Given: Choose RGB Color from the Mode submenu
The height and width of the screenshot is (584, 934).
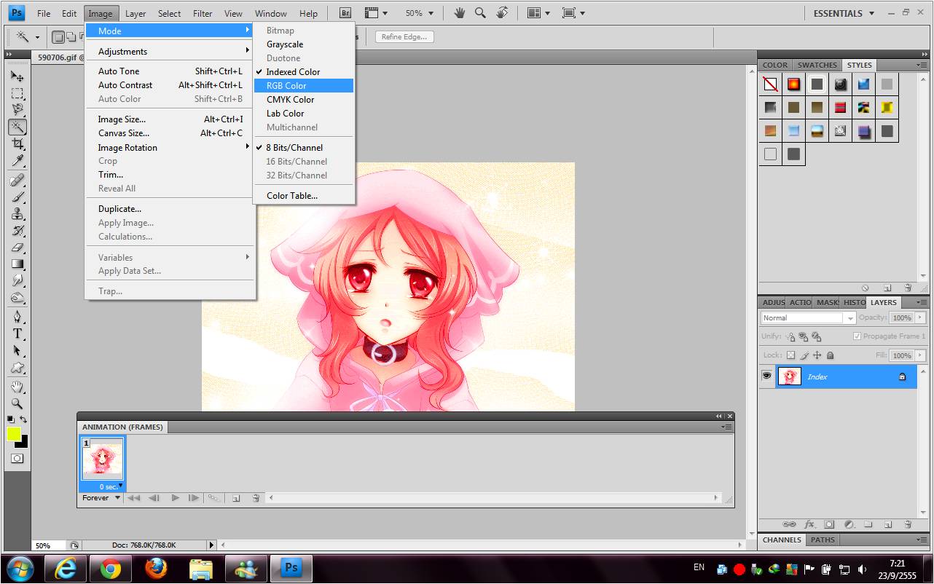Looking at the screenshot, I should click(304, 86).
